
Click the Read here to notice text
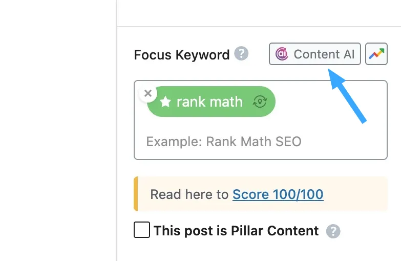pyautogui.click(x=189, y=194)
